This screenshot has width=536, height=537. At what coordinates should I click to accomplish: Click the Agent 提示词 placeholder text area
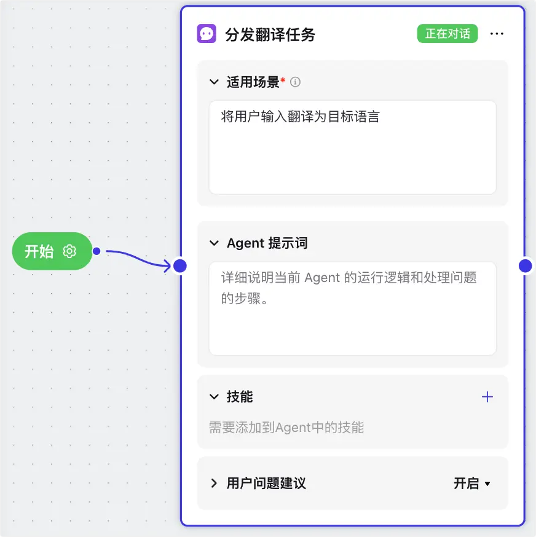pos(352,307)
